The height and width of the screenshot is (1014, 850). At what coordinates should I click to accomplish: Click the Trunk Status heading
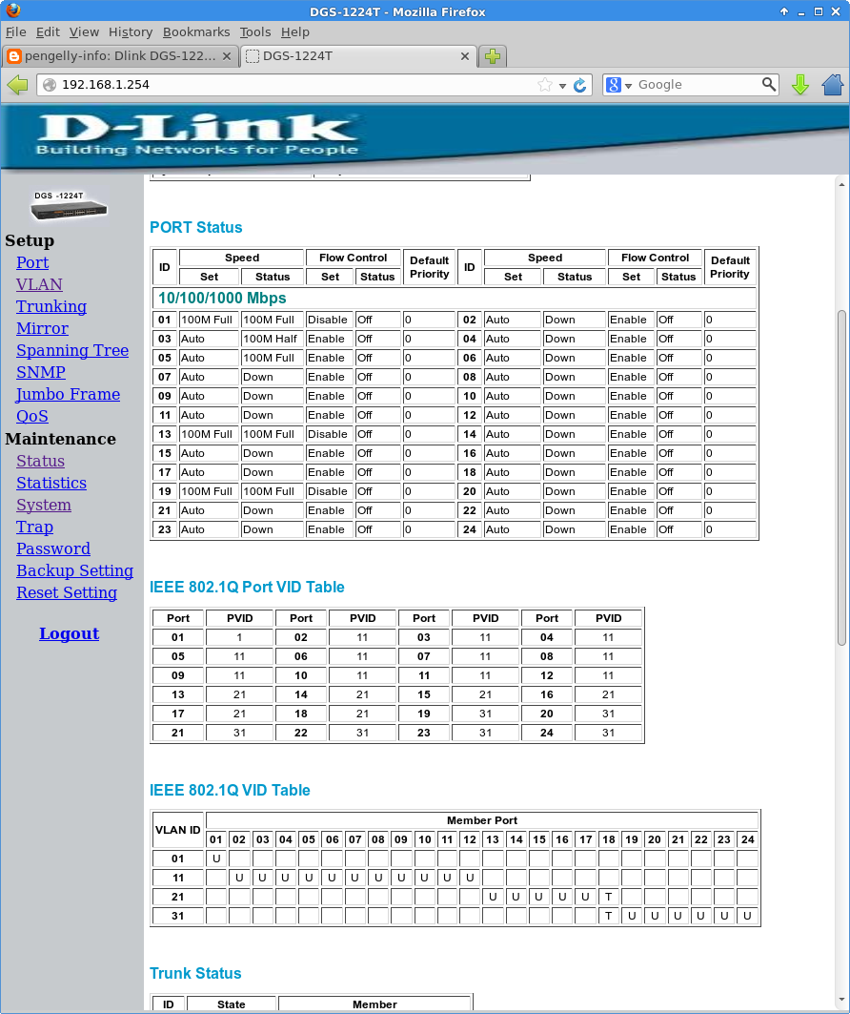(195, 973)
